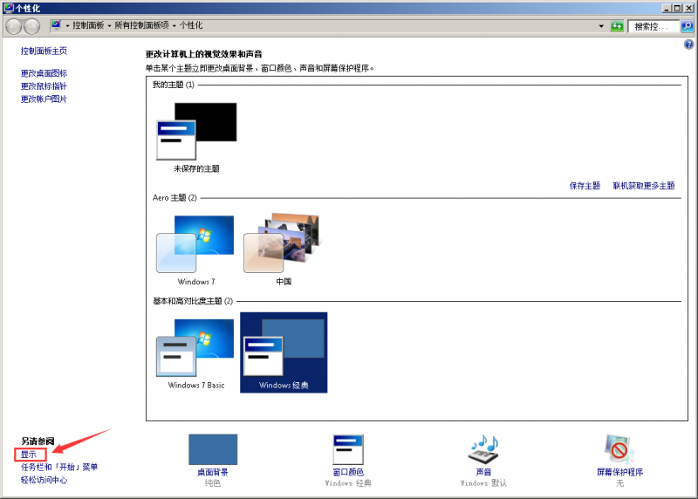This screenshot has height=499, width=698.
Task: Open 窗口颜色 window color icon
Action: 348,449
